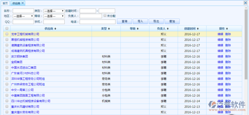
Task: Click the 导出 button
Action: 156,21
